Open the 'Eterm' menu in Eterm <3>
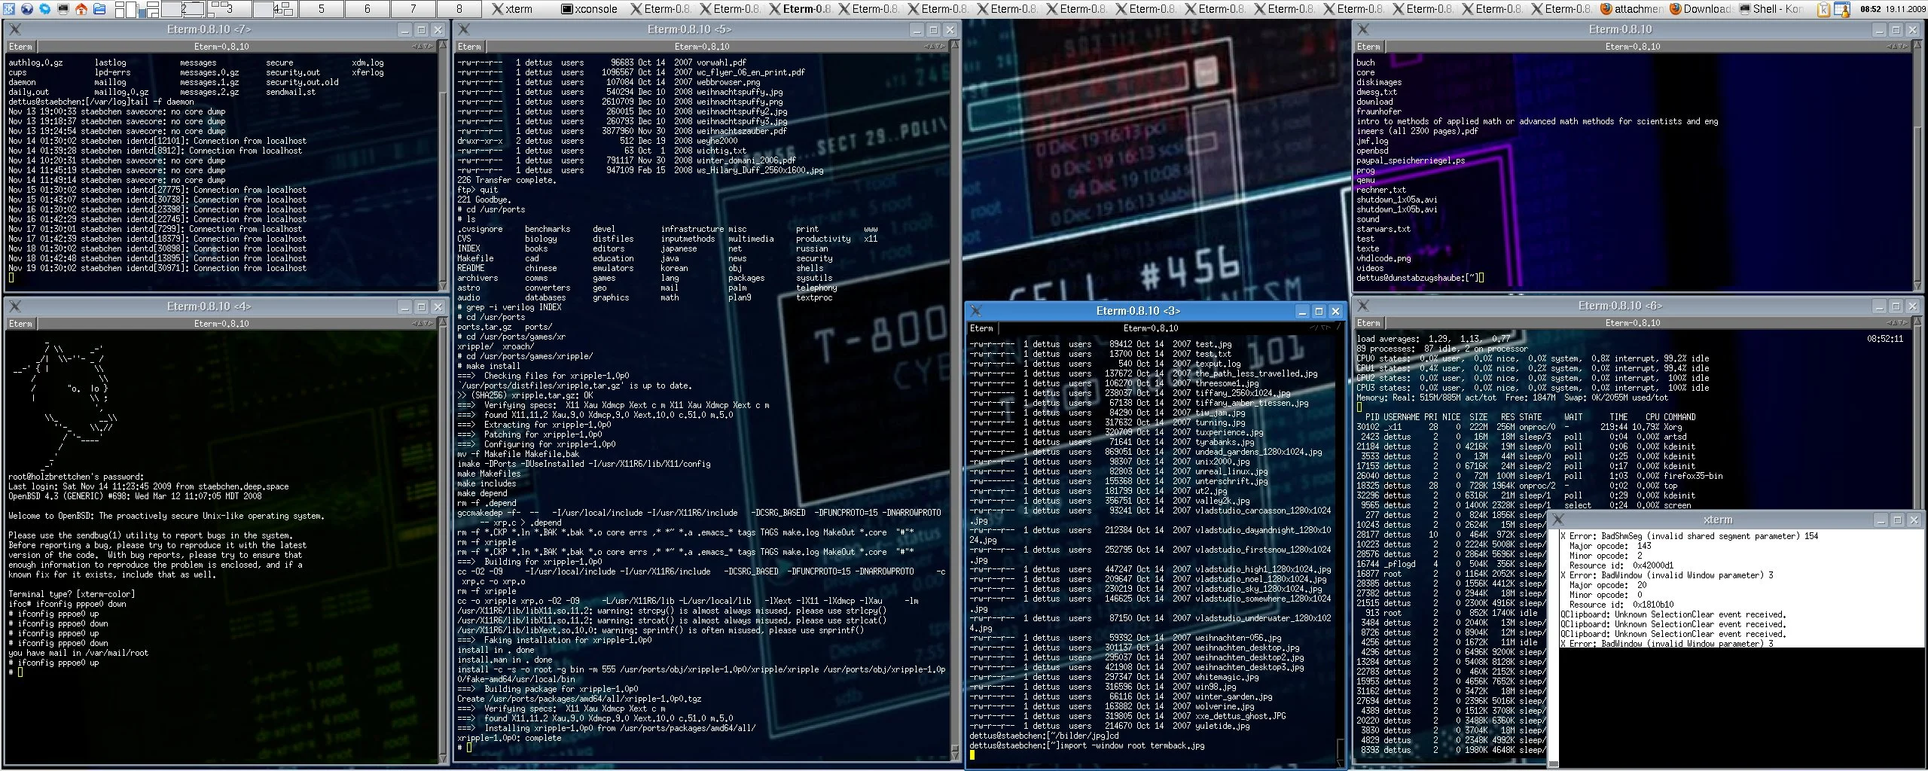The image size is (1928, 771). tap(981, 328)
